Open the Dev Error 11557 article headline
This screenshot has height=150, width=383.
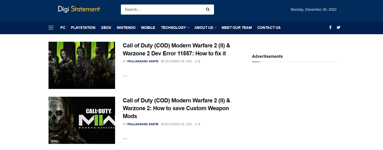tap(177, 49)
